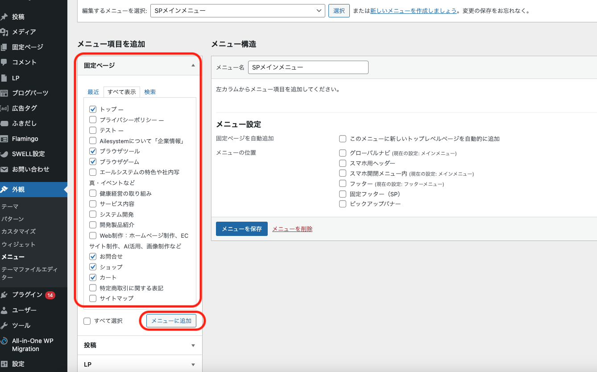Viewport: 597px width, 372px height.
Task: Enable フッター menu location
Action: (x=343, y=183)
